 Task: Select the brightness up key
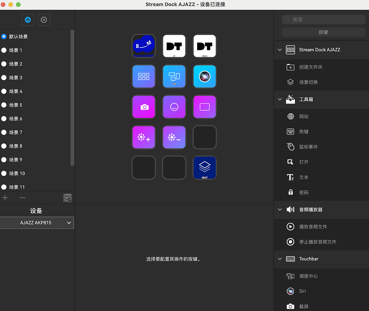coord(143,137)
